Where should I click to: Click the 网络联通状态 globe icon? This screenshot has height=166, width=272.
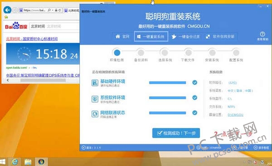[x=95, y=114]
